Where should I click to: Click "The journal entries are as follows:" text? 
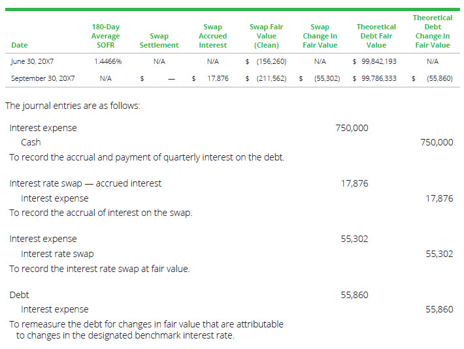pyautogui.click(x=73, y=106)
